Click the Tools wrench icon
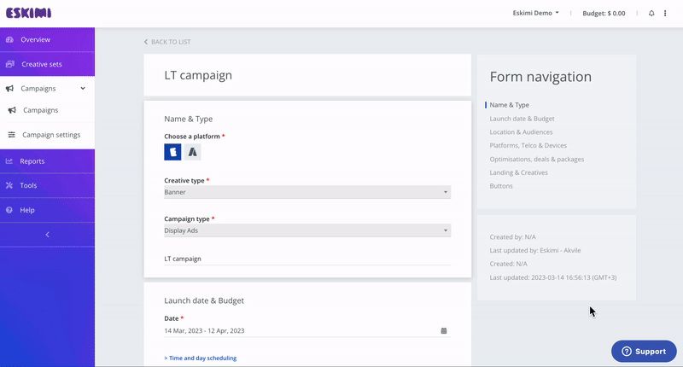Viewport: 683px width, 367px height. 9,185
